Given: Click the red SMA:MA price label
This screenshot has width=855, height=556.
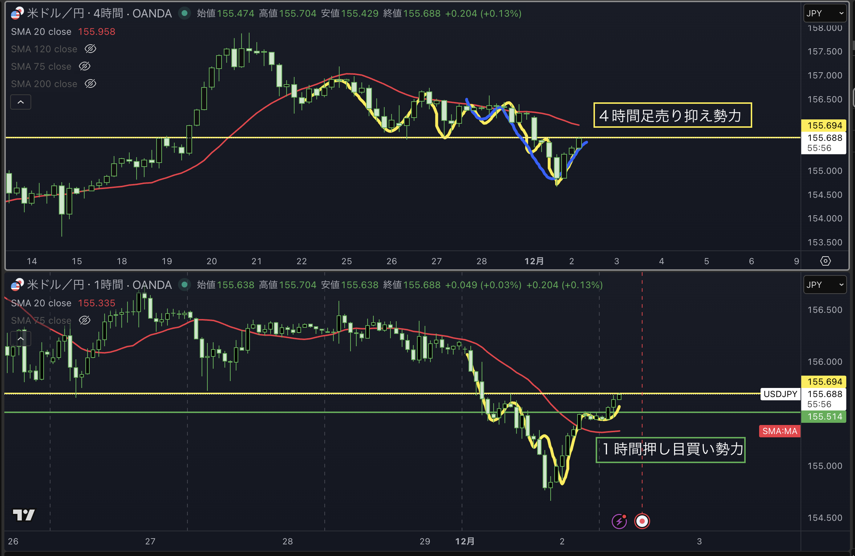Looking at the screenshot, I should [779, 431].
